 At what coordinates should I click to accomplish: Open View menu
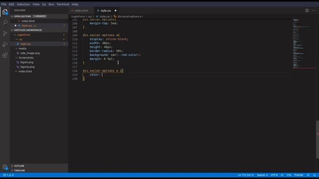pos(36,4)
